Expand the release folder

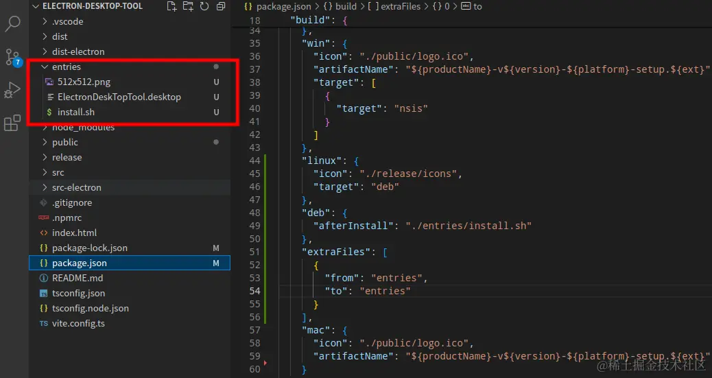click(130, 157)
